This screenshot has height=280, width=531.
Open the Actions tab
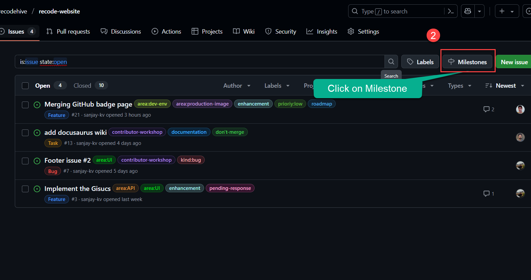coord(166,32)
